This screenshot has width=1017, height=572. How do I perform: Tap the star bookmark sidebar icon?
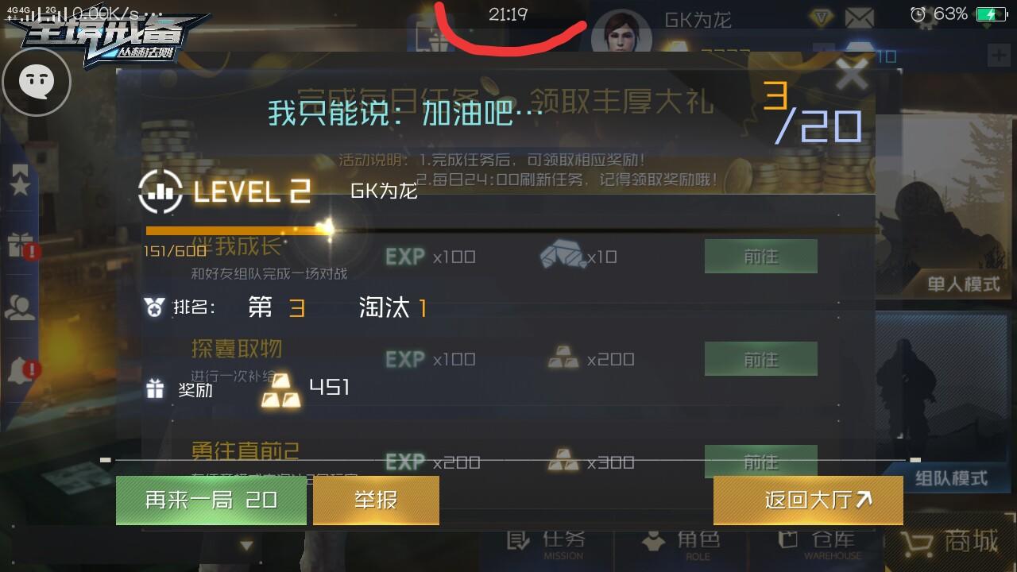click(x=19, y=181)
